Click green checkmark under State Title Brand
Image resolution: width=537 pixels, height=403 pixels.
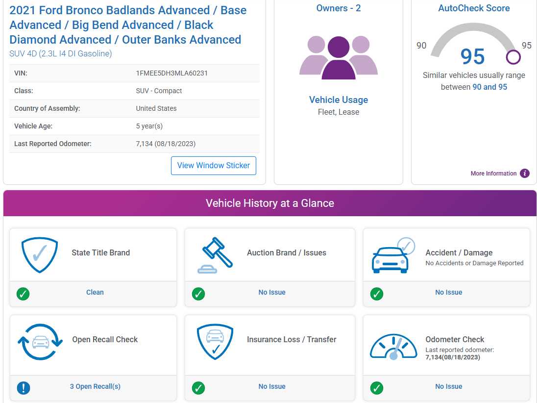tap(23, 294)
